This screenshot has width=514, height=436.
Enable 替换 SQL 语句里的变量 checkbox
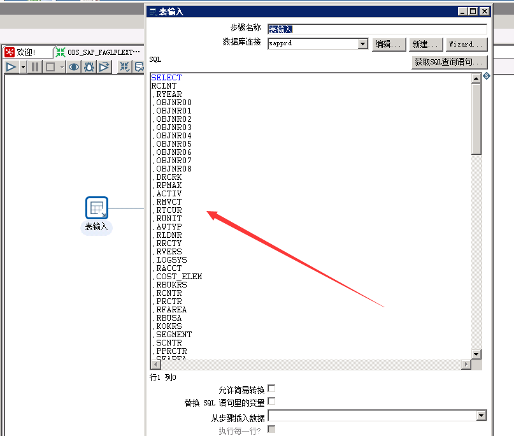pos(271,401)
